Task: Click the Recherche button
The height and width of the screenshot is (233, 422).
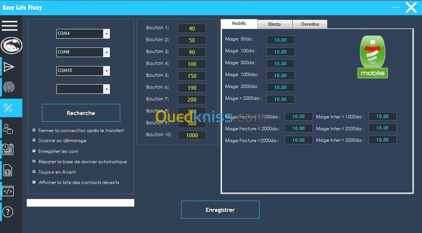Action: point(81,113)
